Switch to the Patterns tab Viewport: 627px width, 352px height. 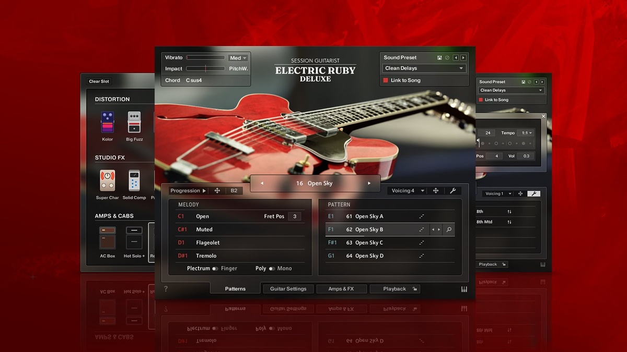pyautogui.click(x=235, y=289)
